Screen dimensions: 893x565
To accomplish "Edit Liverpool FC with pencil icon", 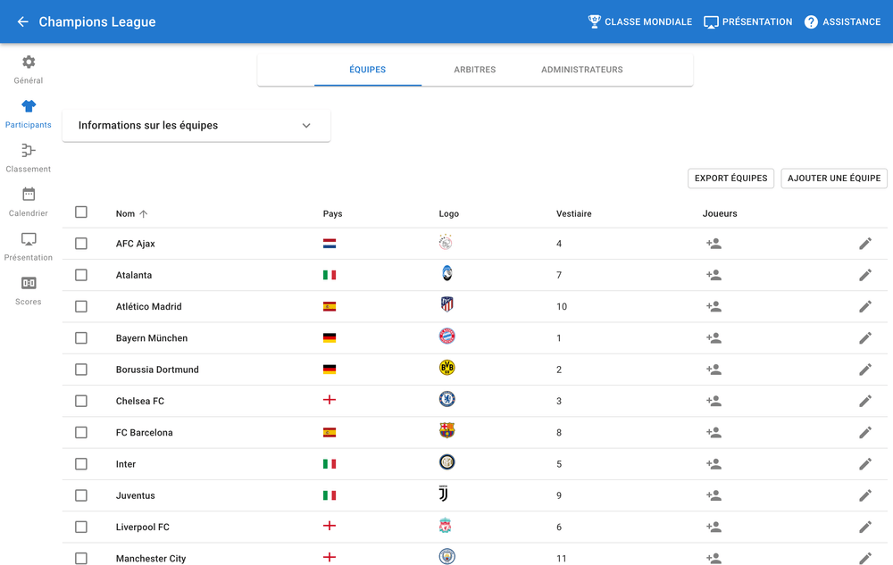I will [865, 527].
